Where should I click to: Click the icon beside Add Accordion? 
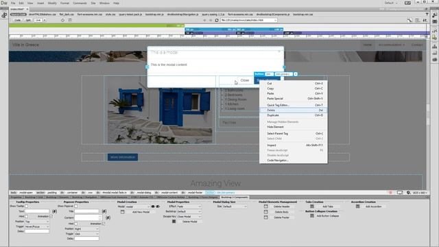pos(358,207)
